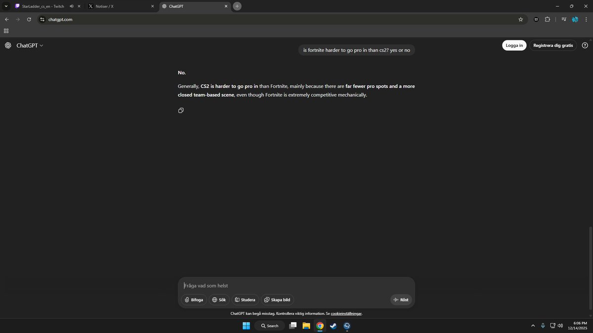Image resolution: width=593 pixels, height=333 pixels.
Task: Click the Skapa bild button
Action: click(x=277, y=299)
